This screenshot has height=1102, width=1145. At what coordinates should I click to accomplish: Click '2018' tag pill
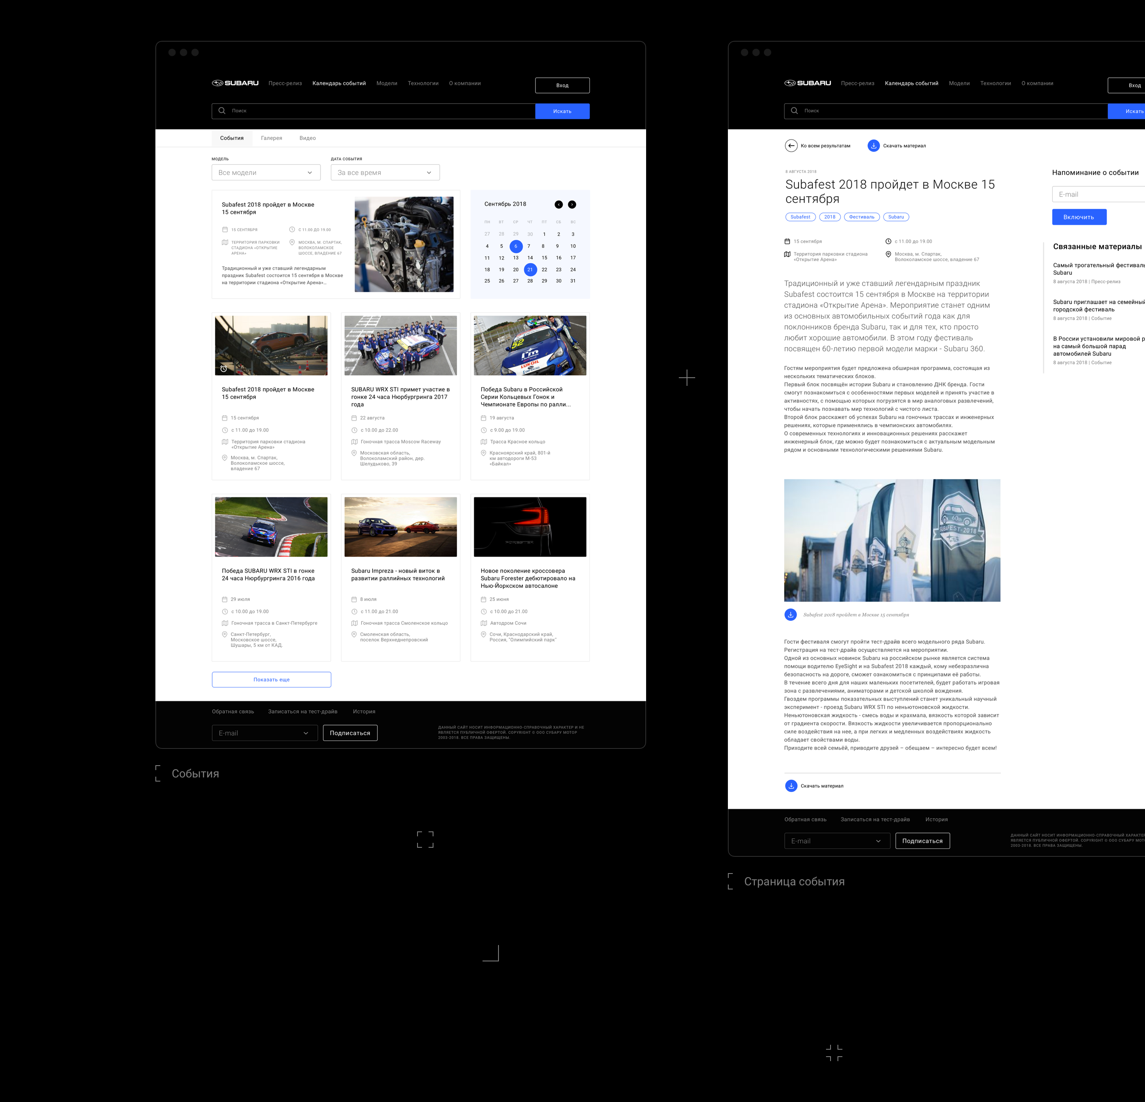(830, 217)
